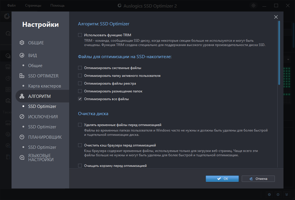Enable Удалять временные файлы перед оптимизацией
This screenshot has height=200, width=295.
tap(80, 125)
